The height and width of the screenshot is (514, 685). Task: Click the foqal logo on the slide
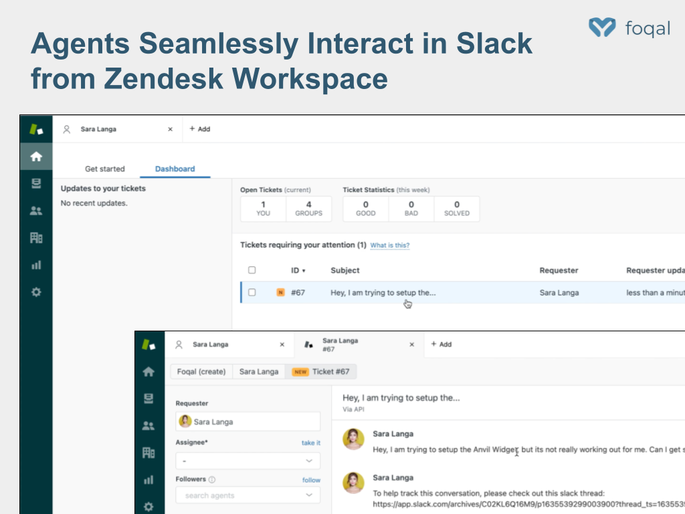coord(629,27)
